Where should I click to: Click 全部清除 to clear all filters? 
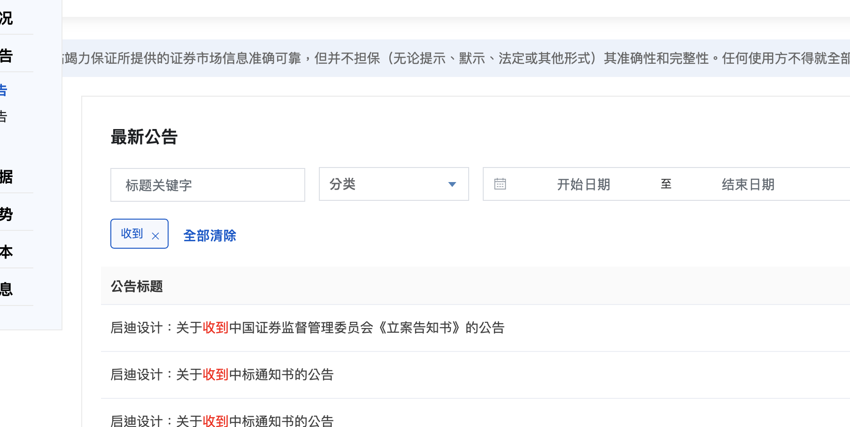click(x=209, y=236)
